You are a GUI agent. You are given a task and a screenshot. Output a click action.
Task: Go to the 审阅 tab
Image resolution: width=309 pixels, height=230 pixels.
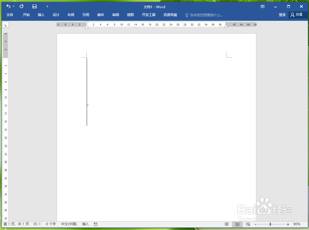(x=115, y=15)
